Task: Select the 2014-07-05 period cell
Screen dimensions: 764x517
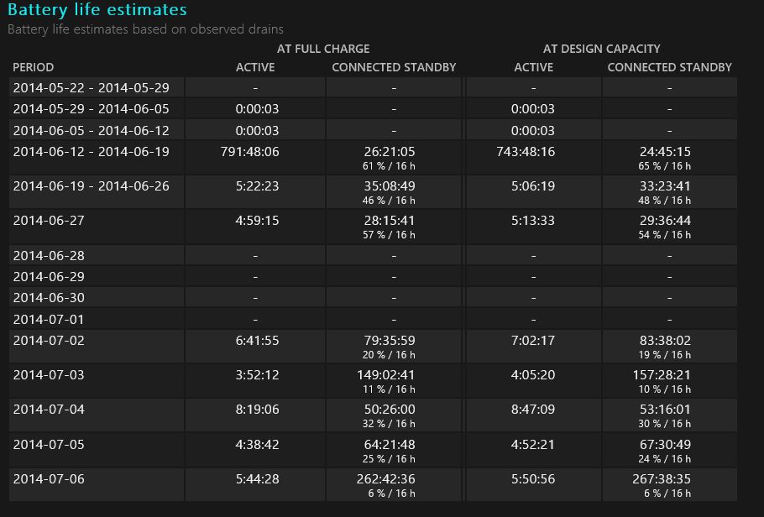Action: [x=49, y=445]
